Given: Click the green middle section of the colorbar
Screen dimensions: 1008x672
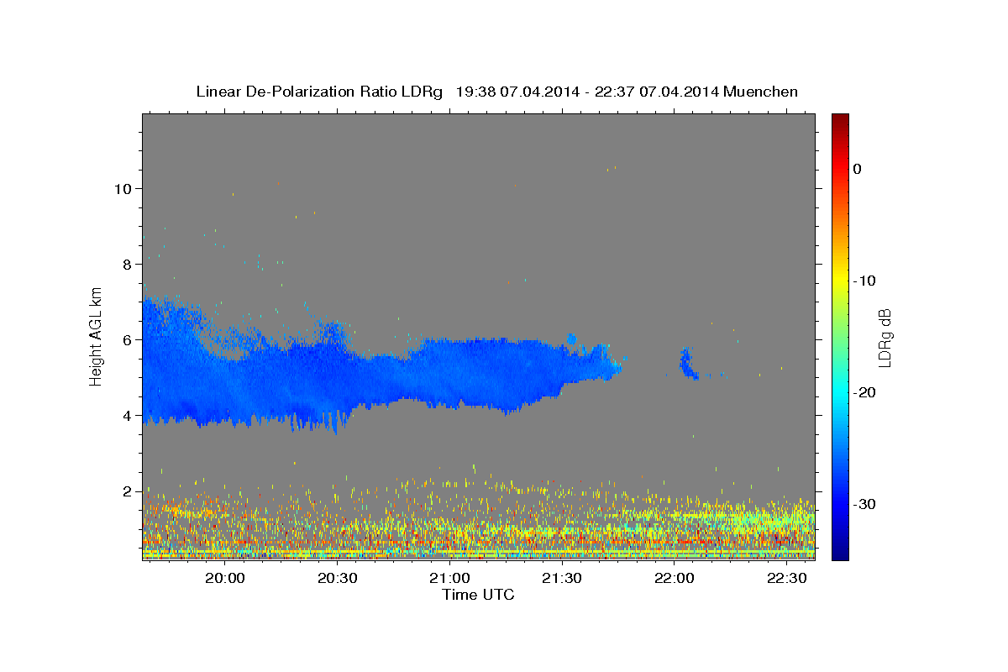Looking at the screenshot, I should (x=840, y=336).
